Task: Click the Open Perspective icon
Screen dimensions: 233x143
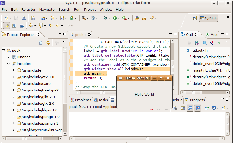Action: (x=195, y=18)
